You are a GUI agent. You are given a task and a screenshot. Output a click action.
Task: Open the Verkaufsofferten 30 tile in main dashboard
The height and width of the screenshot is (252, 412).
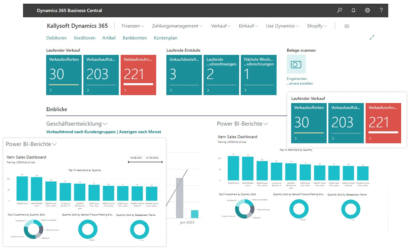point(64,75)
